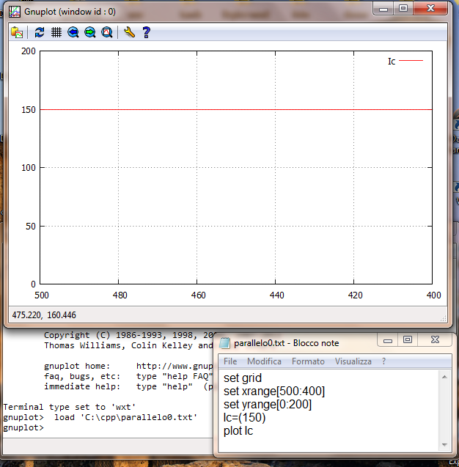Click the red Ic legend line sample
This screenshot has height=467, width=459.
pyautogui.click(x=411, y=62)
